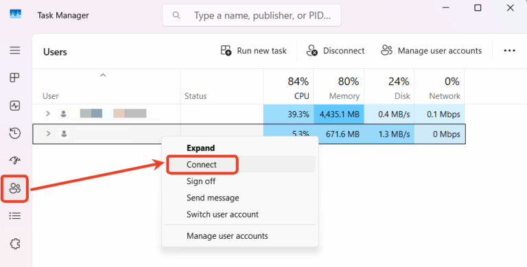Click the 0.4 MB/s disk cell
Screen dimensions: 527x267
tap(389, 114)
